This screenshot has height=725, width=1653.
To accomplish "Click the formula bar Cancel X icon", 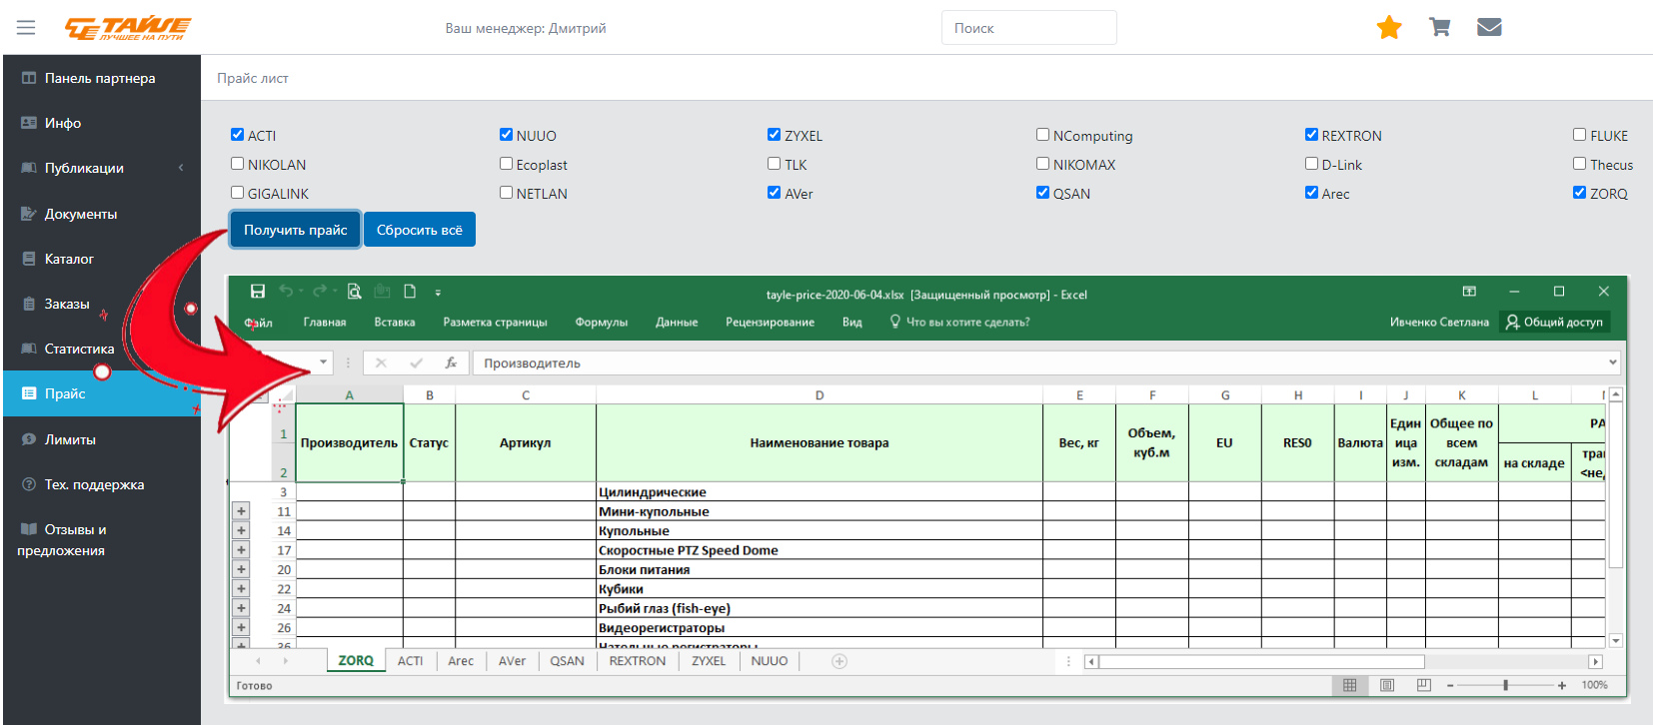I will tap(381, 363).
